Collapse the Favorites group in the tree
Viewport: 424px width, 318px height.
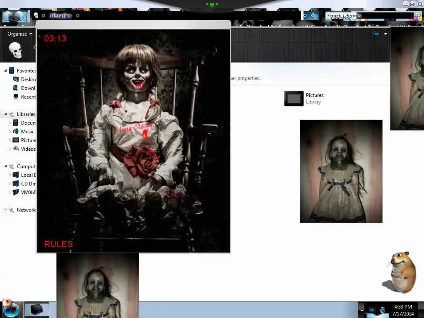5,70
